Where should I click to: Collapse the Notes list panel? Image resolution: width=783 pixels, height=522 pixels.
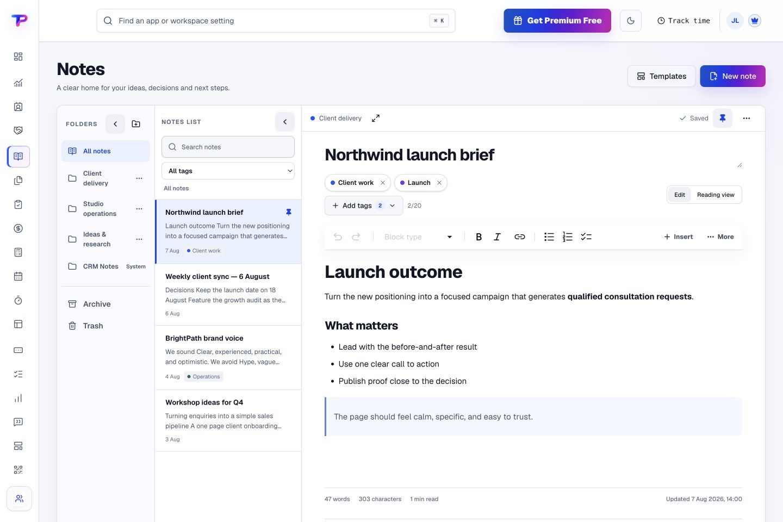(285, 122)
